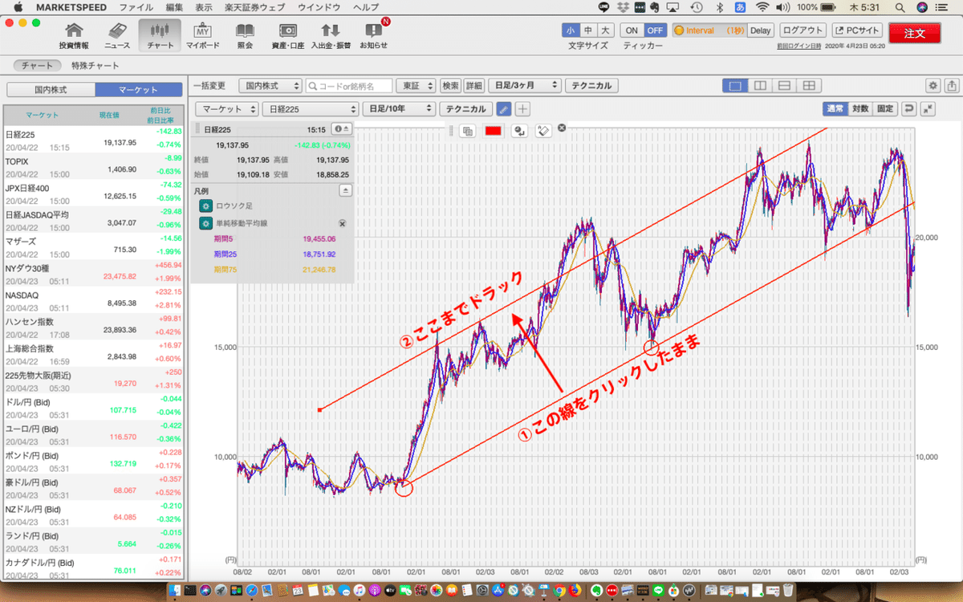Click the undo drawing icon in drawing toolbar
The width and height of the screenshot is (963, 602).
pos(520,130)
